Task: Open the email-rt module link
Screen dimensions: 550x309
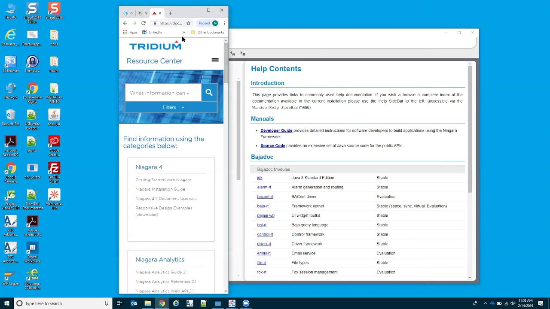Action: 264,253
